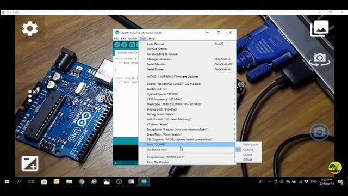Expand the Builtin Led submenu
Viewport: 348px width, 196px height.
click(187, 89)
